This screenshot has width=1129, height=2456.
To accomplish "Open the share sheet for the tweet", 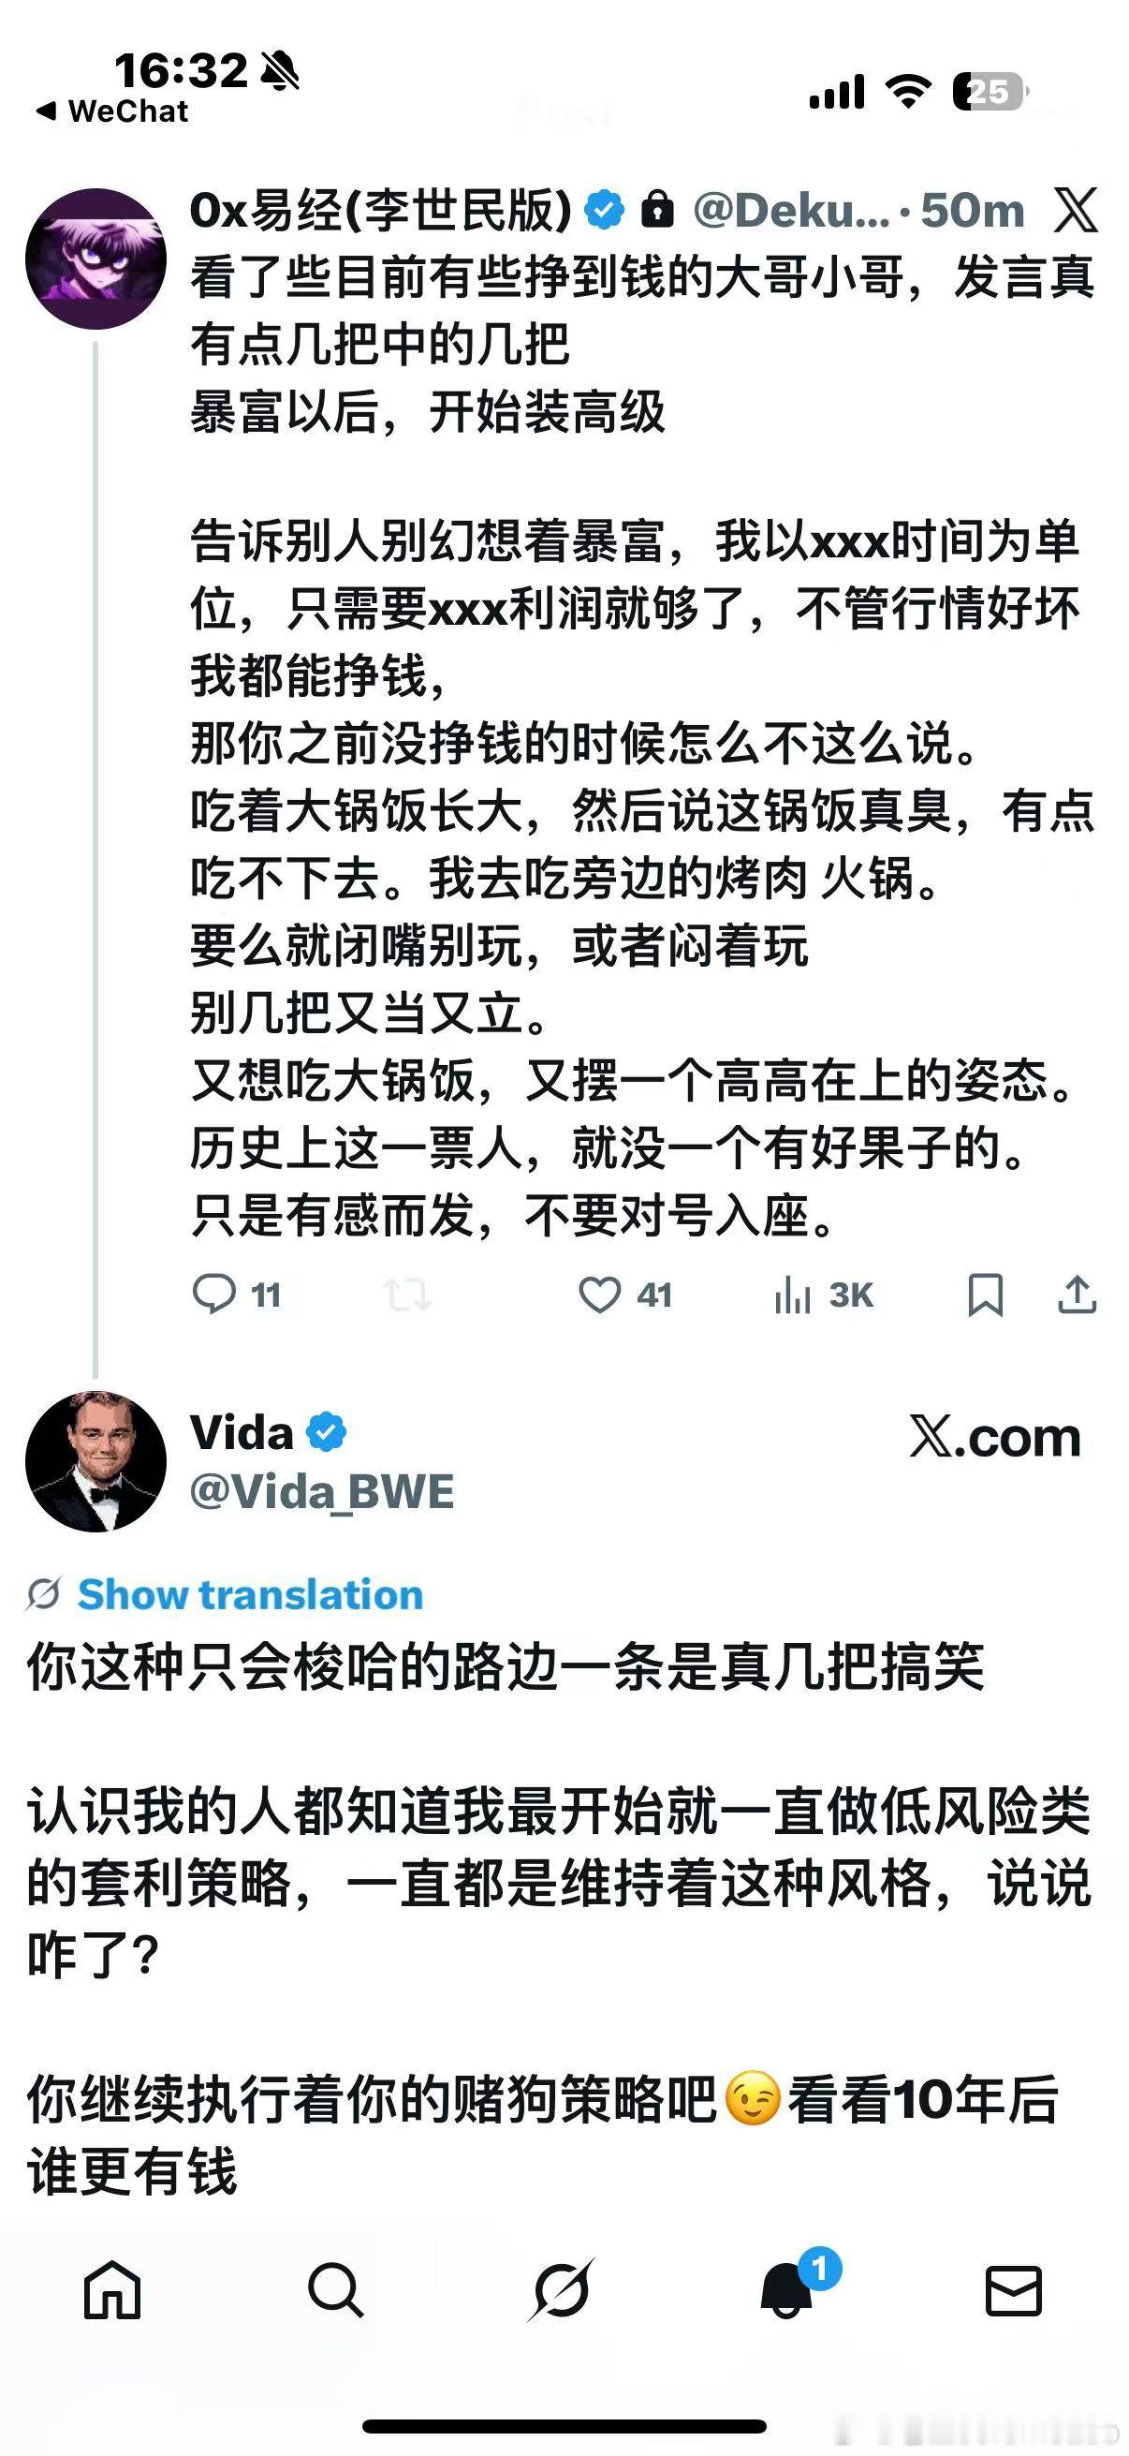I will pyautogui.click(x=1078, y=1295).
